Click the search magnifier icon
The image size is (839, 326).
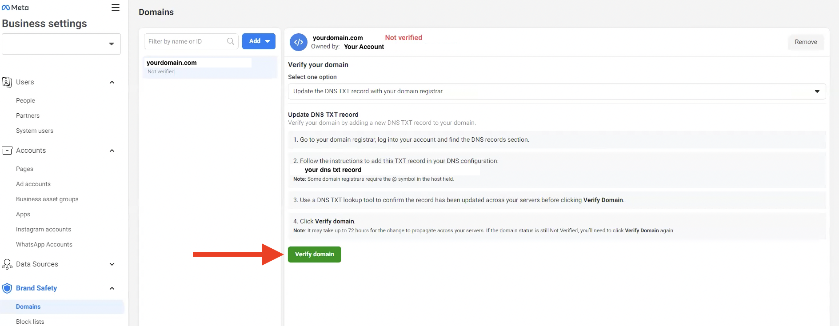[x=231, y=41]
